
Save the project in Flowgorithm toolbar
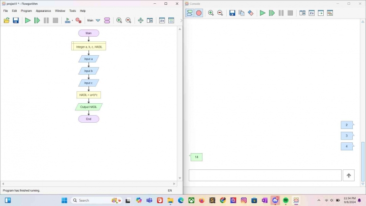[x=16, y=20]
